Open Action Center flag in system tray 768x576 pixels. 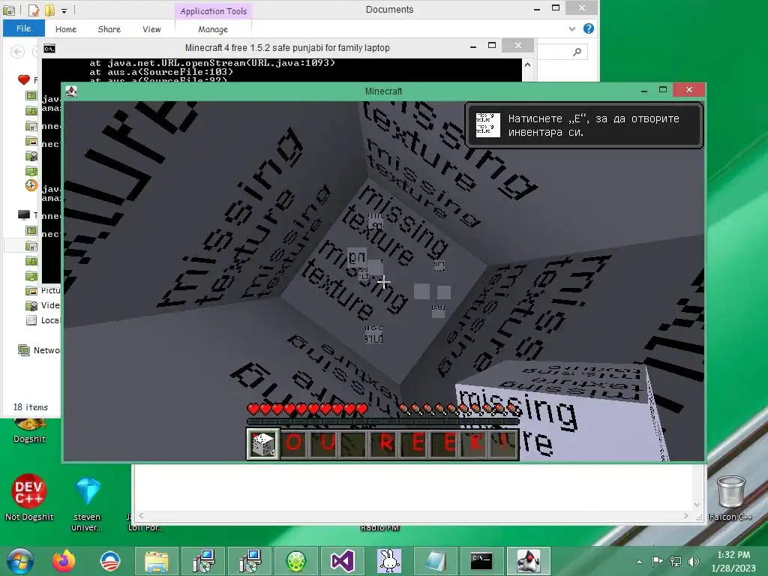657,561
